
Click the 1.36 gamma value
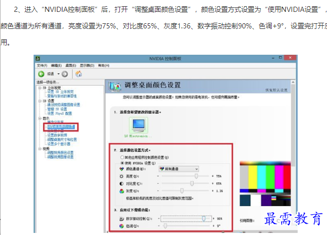(220, 191)
